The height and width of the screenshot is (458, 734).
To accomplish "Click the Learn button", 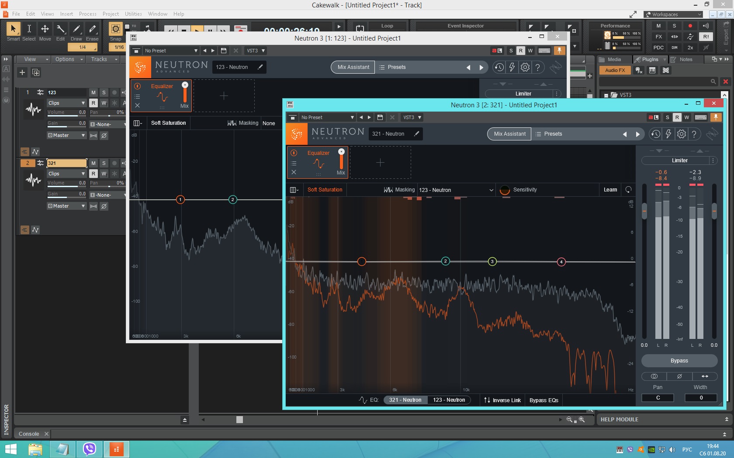I will click(x=610, y=190).
